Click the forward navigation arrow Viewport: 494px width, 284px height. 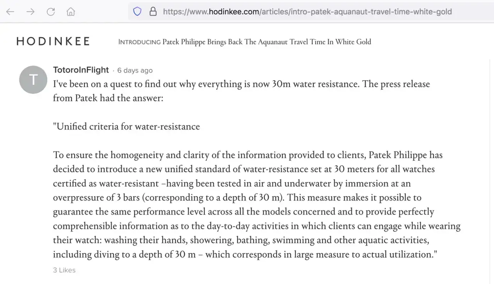pyautogui.click(x=30, y=12)
